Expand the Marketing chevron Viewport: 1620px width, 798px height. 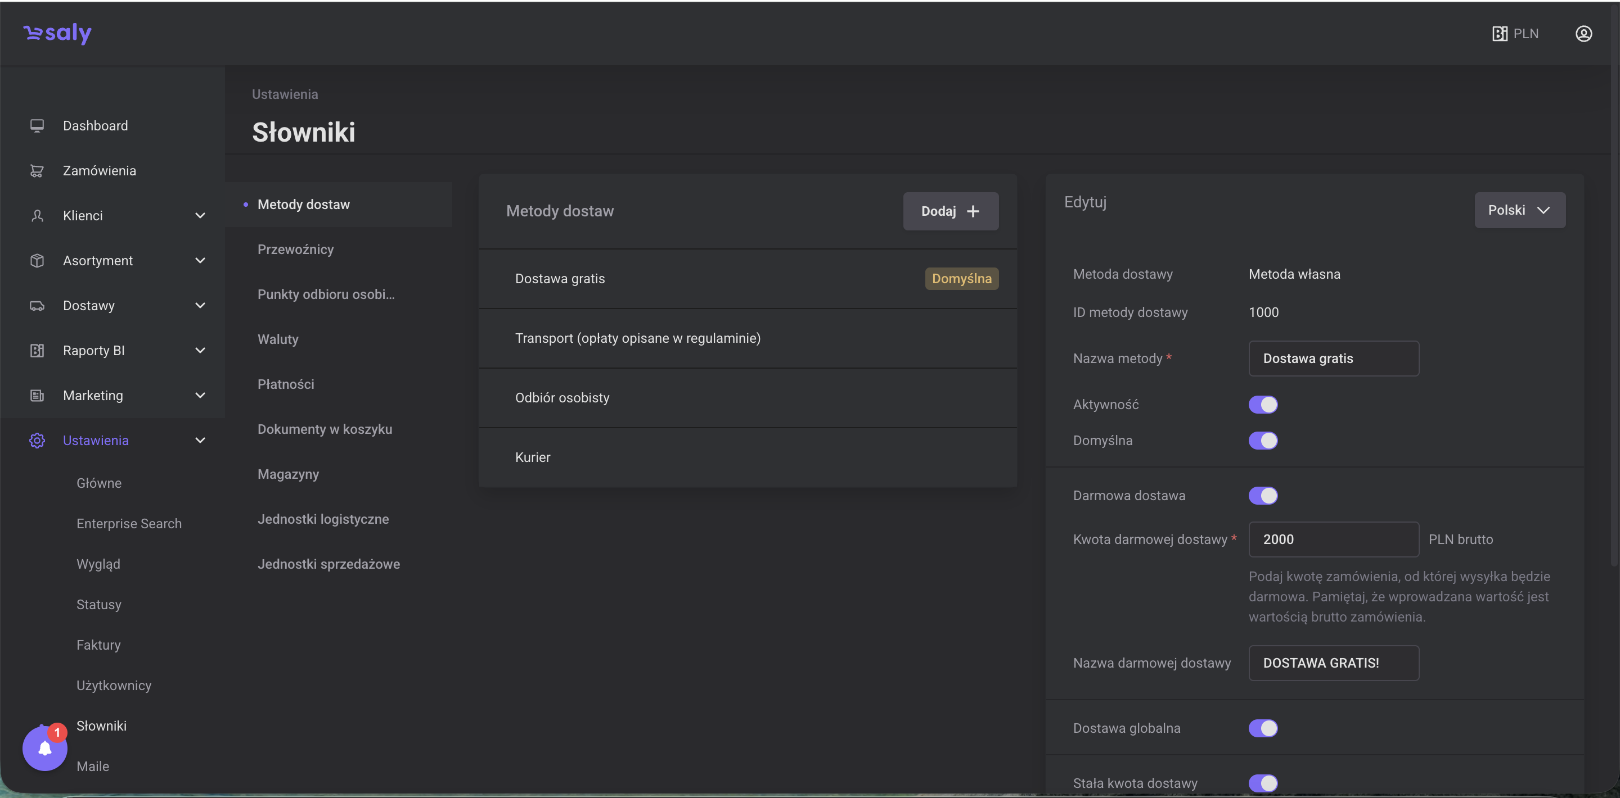click(200, 395)
